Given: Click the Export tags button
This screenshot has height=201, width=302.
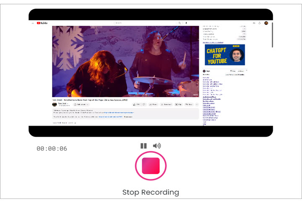Looking at the screenshot, I should [241, 71].
